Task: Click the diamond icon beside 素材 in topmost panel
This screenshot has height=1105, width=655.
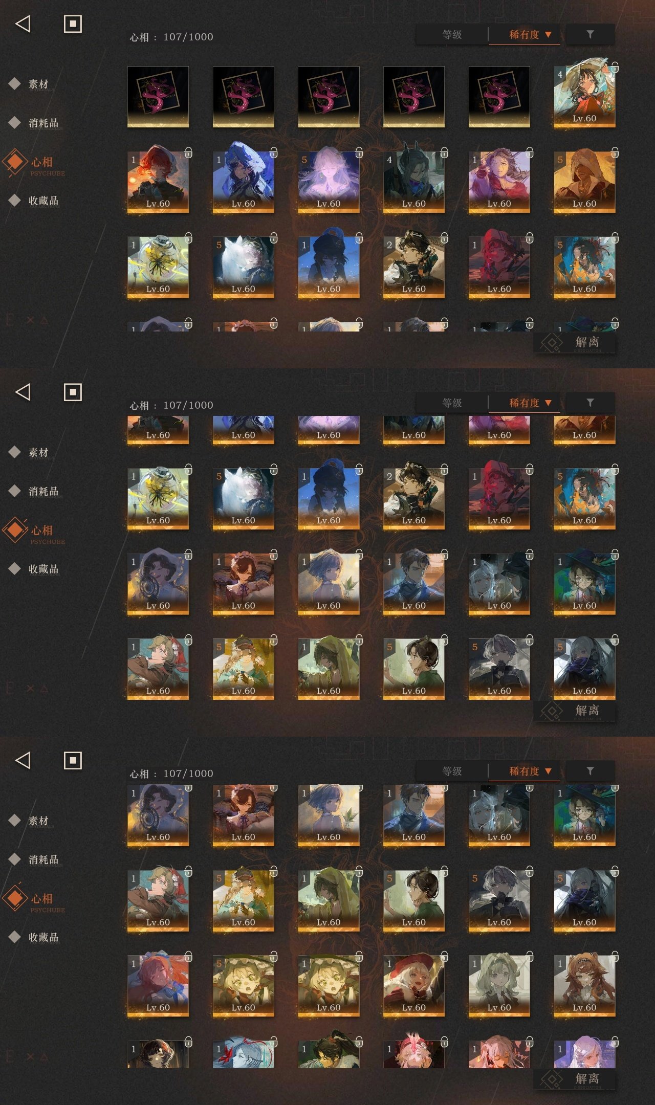Action: point(15,83)
